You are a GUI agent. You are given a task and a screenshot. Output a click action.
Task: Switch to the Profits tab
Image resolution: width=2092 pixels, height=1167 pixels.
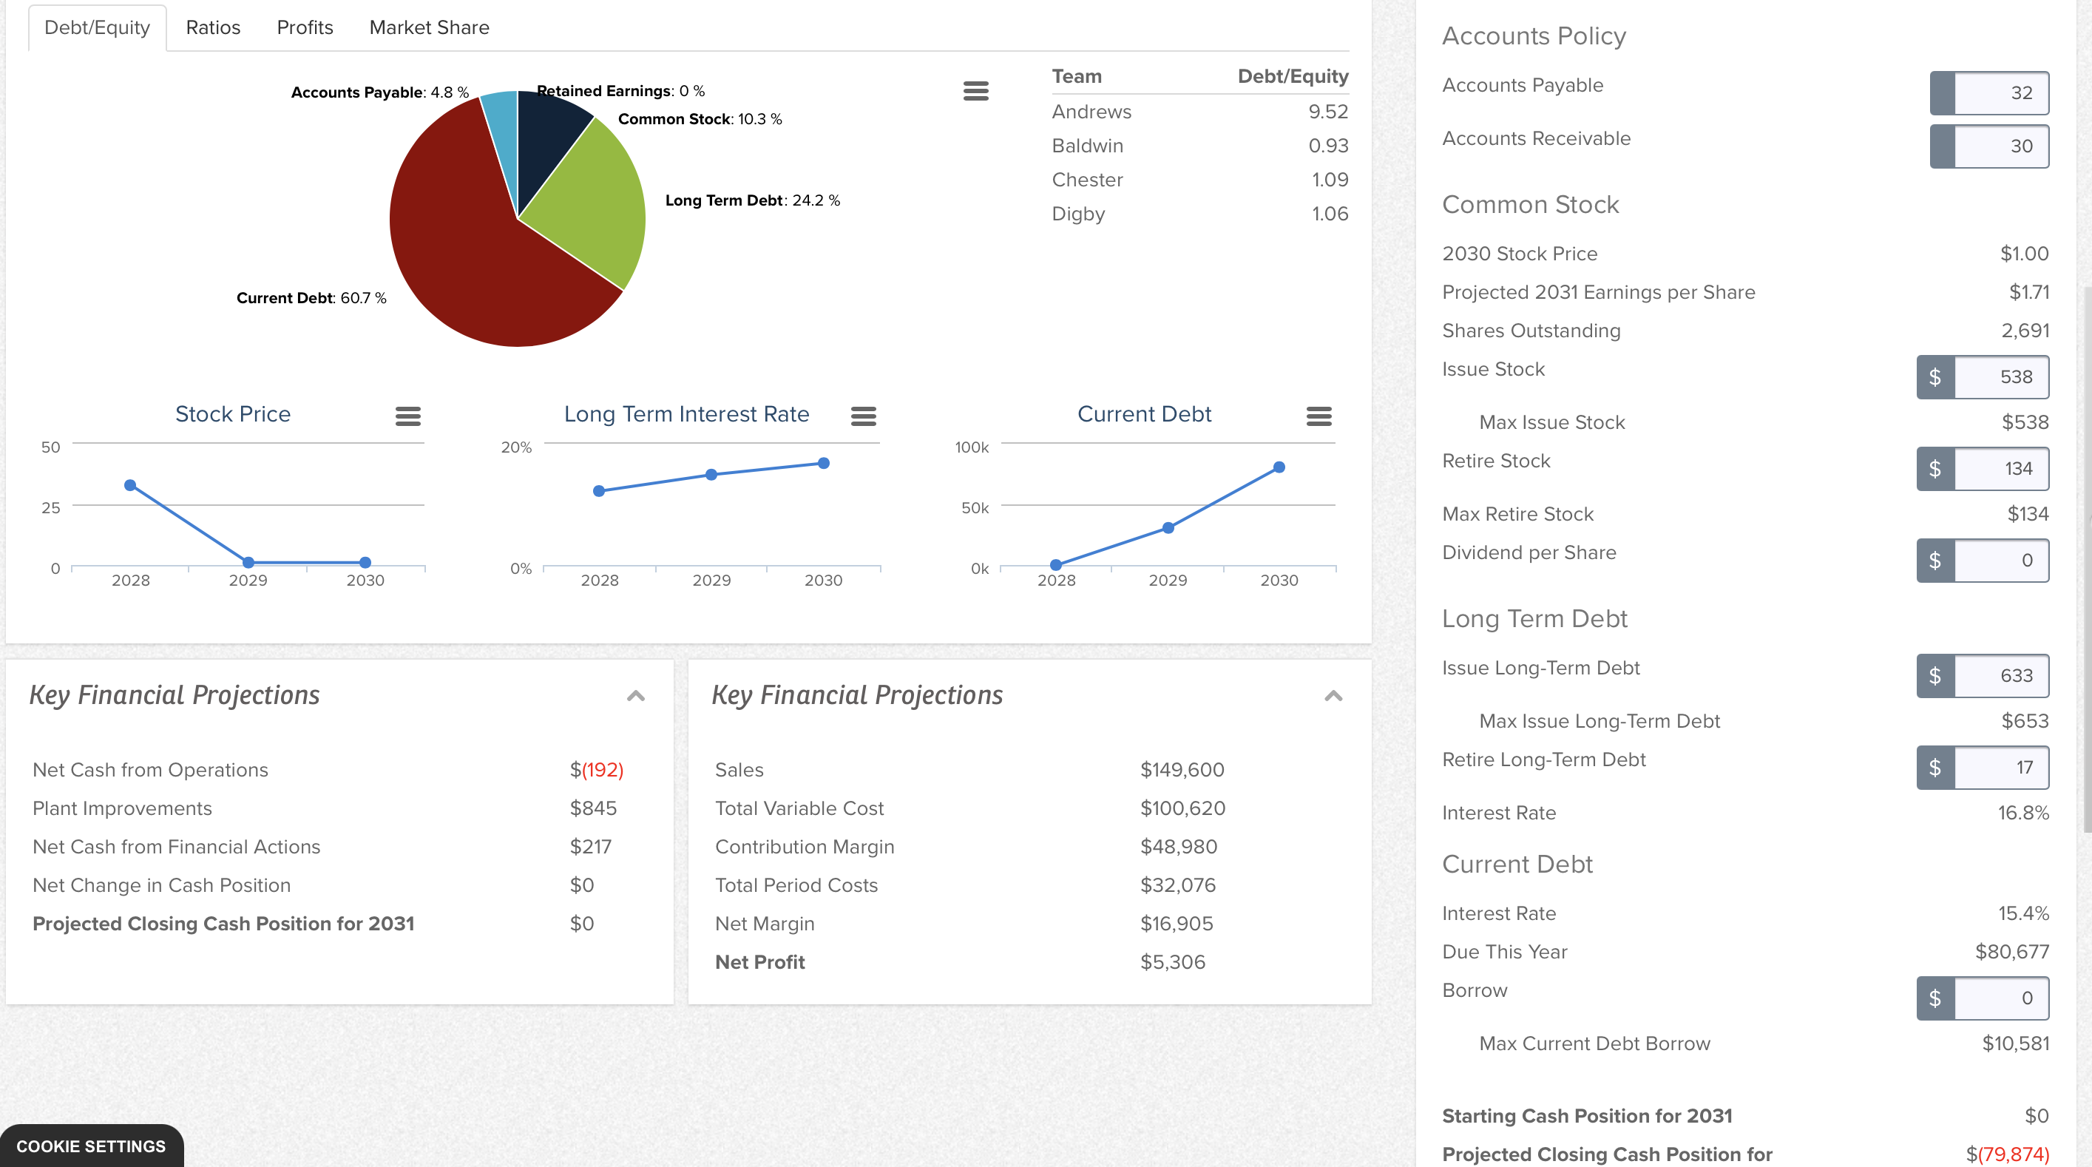pos(305,27)
